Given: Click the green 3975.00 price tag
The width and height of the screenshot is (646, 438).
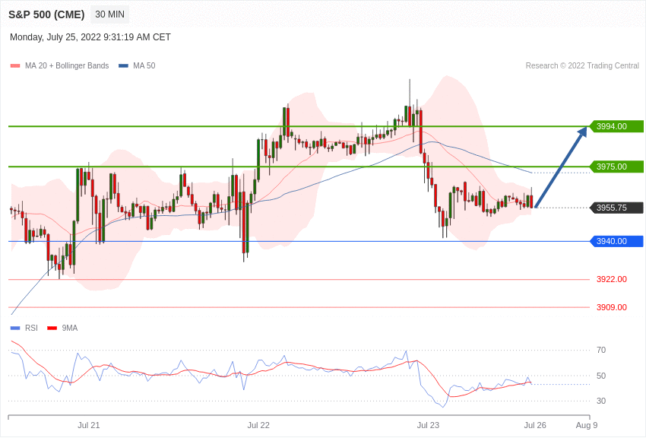Looking at the screenshot, I should click(x=616, y=167).
